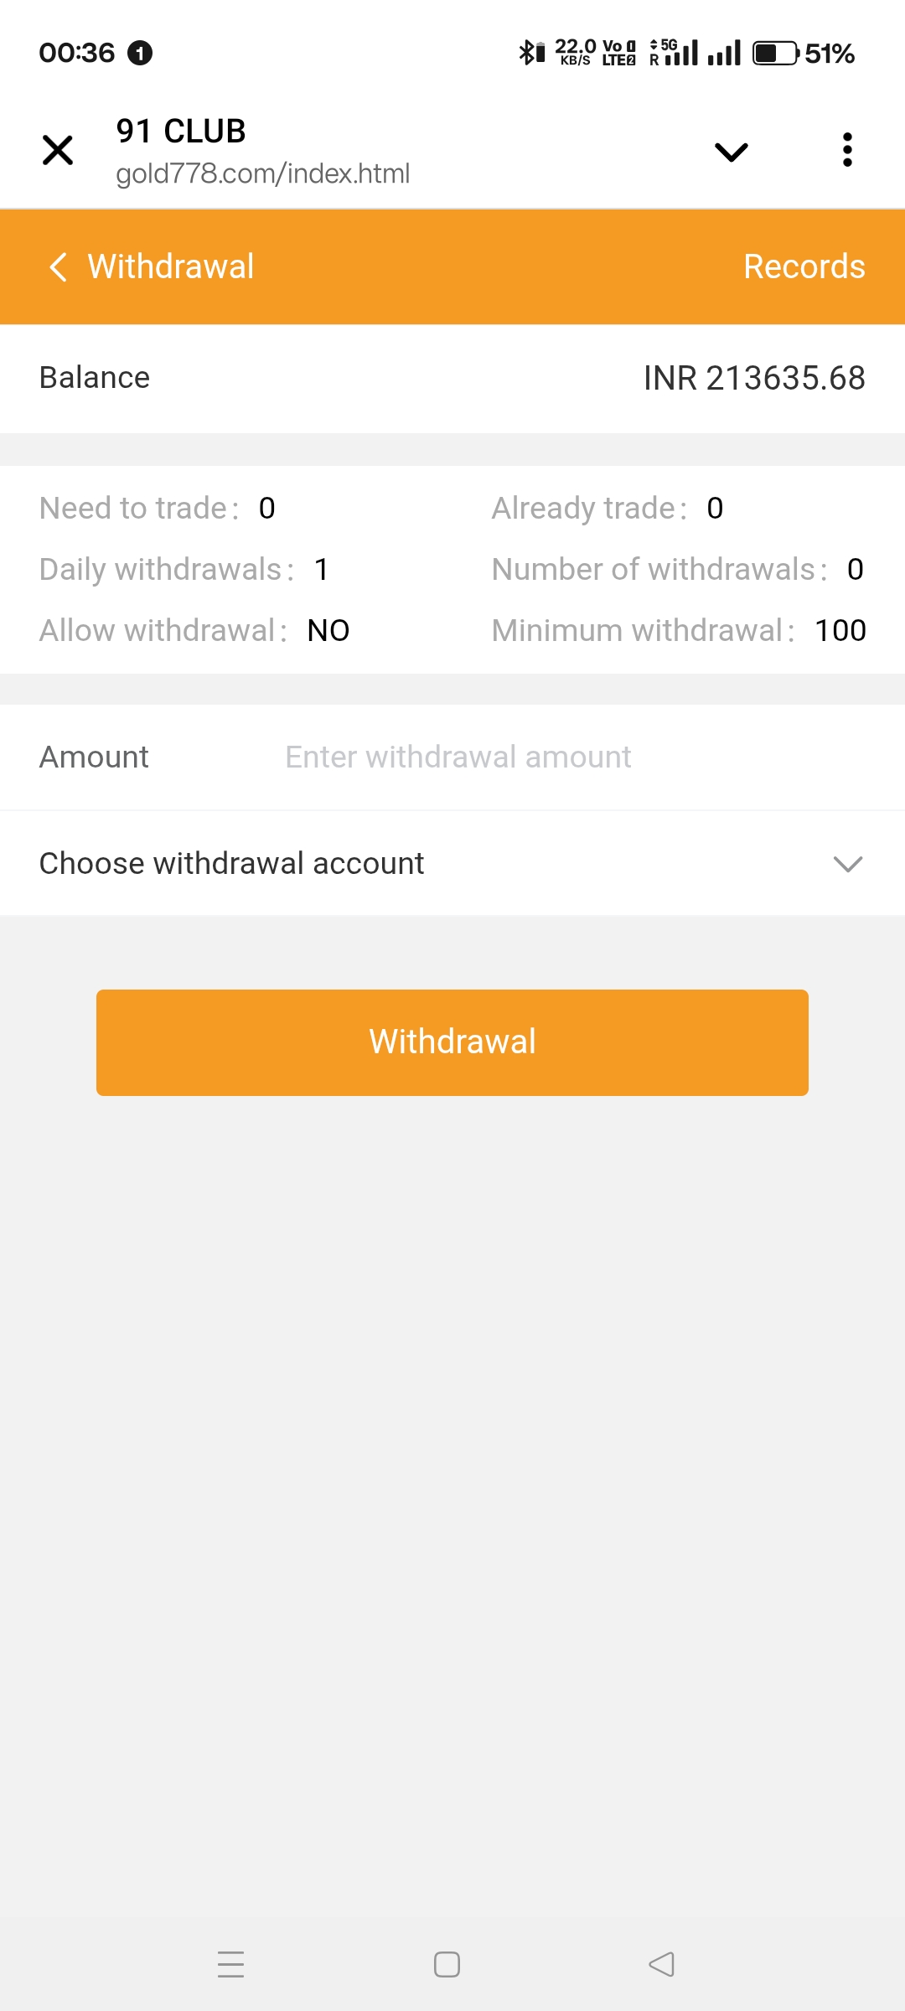
Task: Open withdrawal Records
Action: pyautogui.click(x=804, y=267)
